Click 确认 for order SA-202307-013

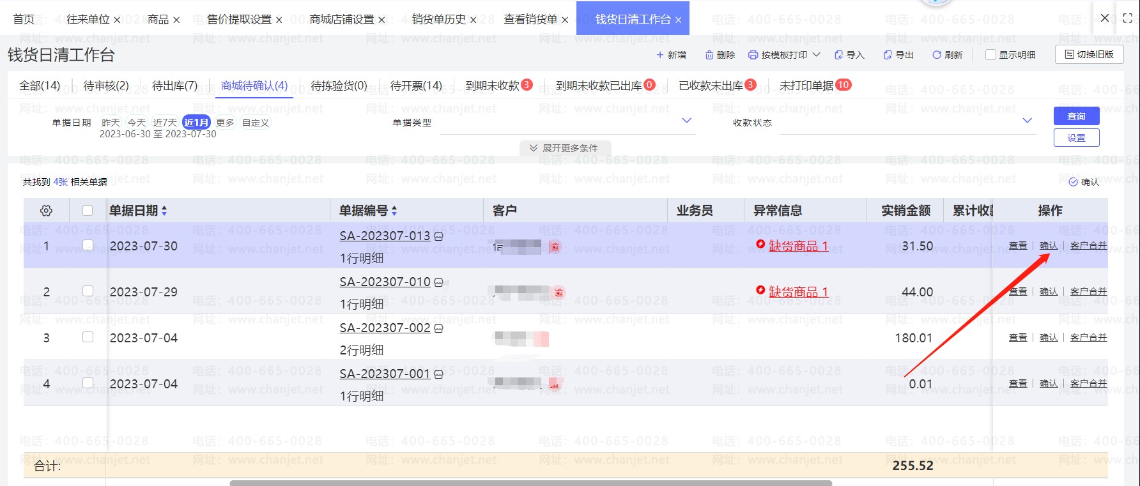(1049, 246)
